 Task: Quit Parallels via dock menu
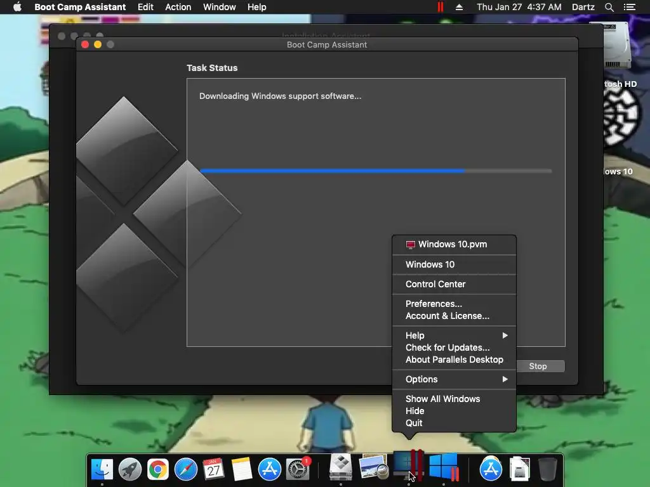(454, 423)
